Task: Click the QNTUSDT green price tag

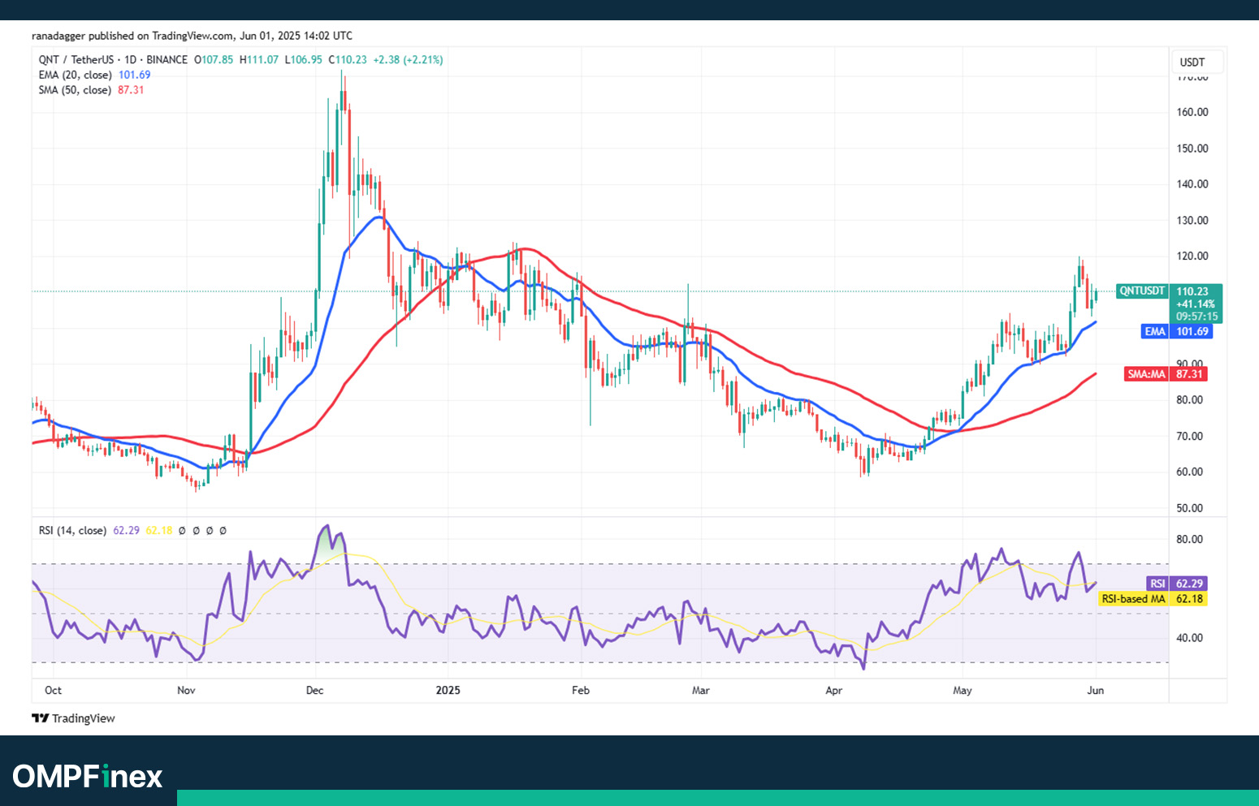Action: [1142, 291]
